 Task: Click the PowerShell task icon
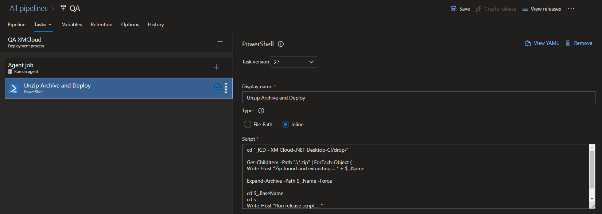14,88
